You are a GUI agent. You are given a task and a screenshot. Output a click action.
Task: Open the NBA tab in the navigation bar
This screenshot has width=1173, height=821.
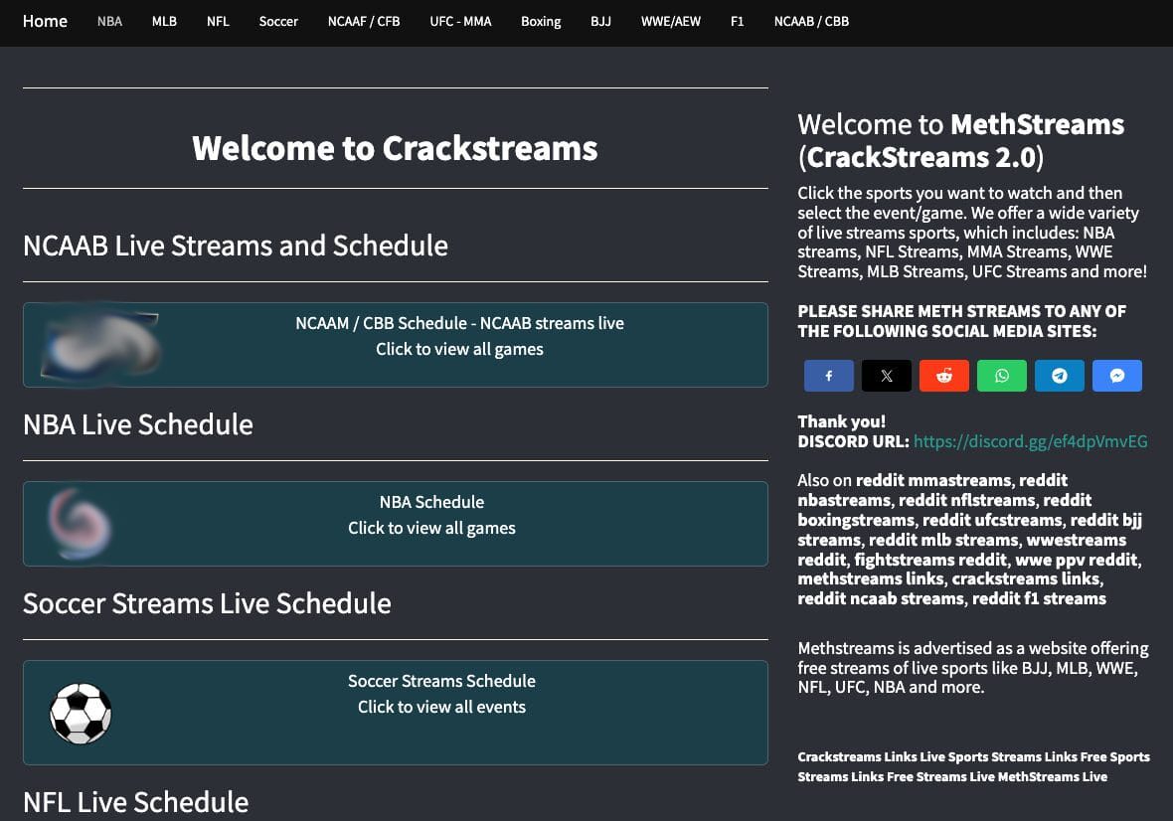click(109, 21)
